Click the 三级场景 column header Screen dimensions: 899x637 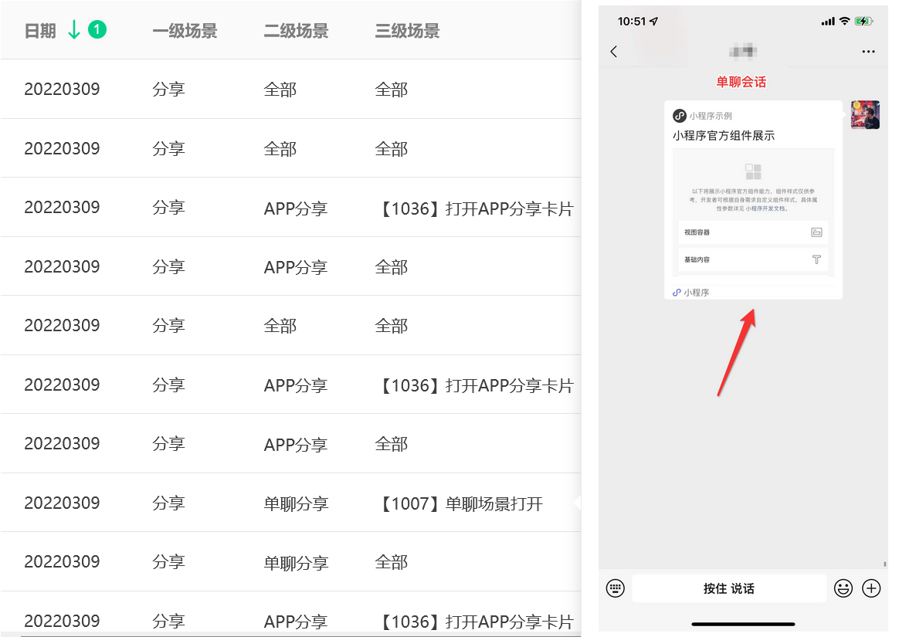tap(407, 31)
